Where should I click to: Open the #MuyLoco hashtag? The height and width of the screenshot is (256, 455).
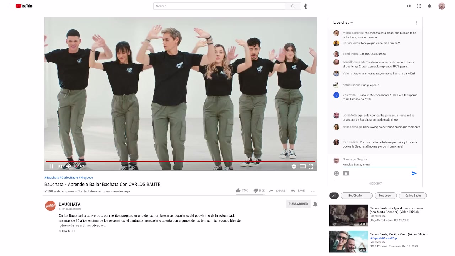point(86,178)
